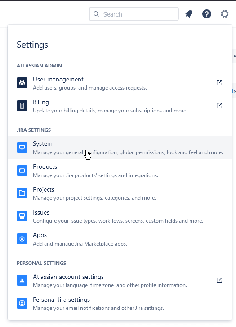Screen dimensions: 236x327
Task: Click the magnifier icon in search box
Action: (96, 14)
